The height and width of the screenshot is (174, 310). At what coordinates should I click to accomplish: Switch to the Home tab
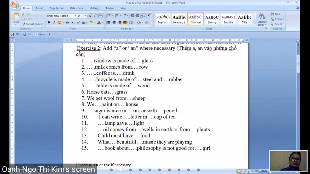coord(26,8)
